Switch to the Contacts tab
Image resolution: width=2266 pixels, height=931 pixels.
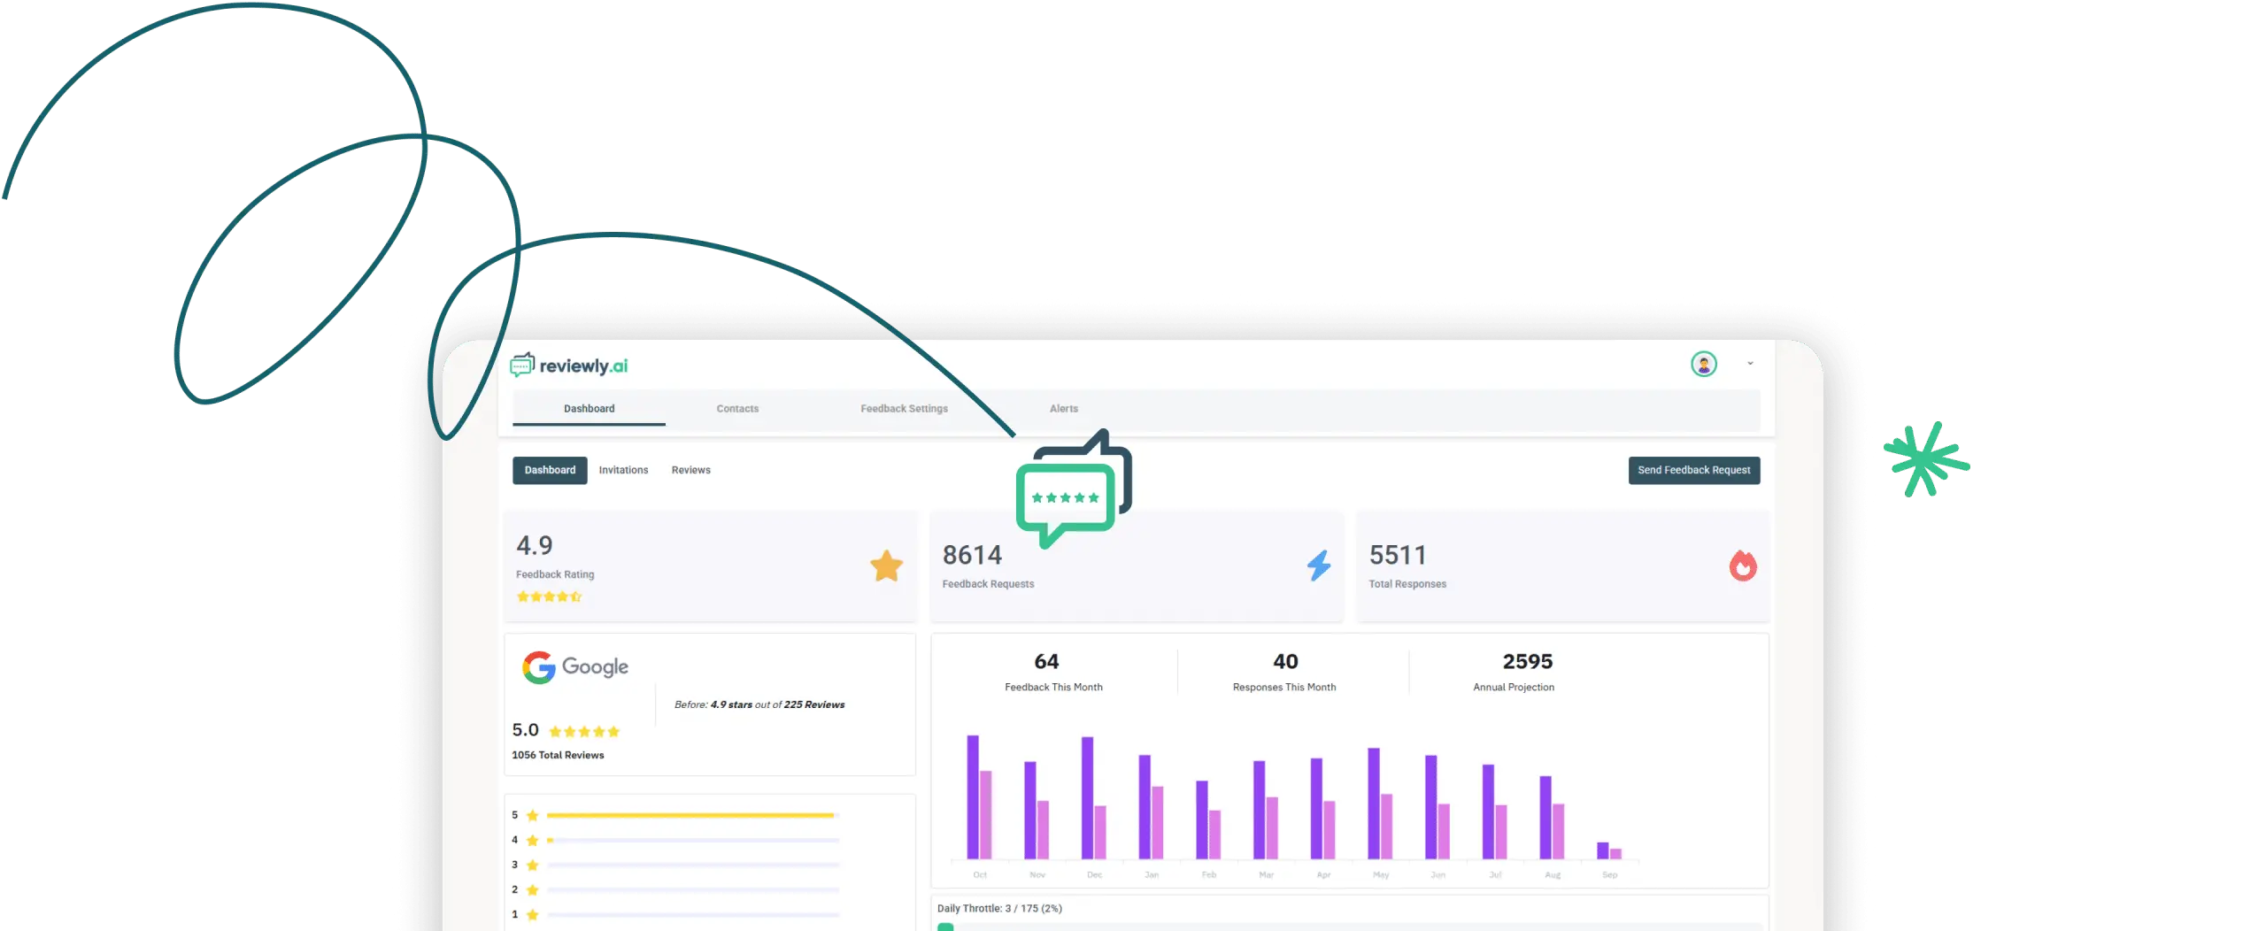737,409
